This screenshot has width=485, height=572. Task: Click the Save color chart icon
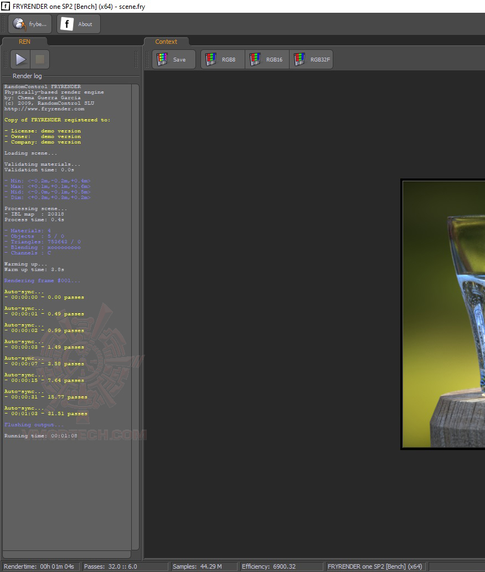pyautogui.click(x=162, y=59)
